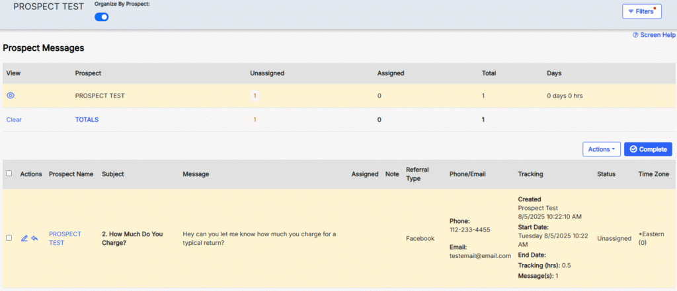This screenshot has height=291, width=677.
Task: Click the Screen Help question mark icon
Action: [635, 35]
